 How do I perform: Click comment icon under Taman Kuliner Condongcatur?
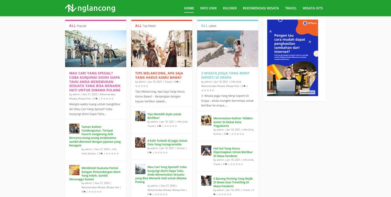pos(101,154)
